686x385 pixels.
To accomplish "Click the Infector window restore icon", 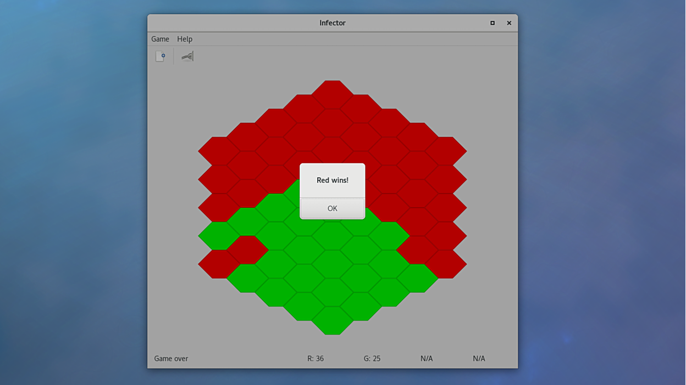I will [x=492, y=23].
